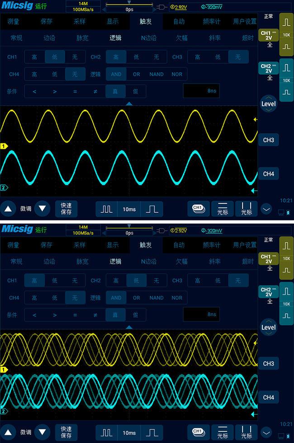This screenshot has width=294, height=443.
Task: Tap 快速保存 button in bottom screenshot
Action: coord(66,432)
